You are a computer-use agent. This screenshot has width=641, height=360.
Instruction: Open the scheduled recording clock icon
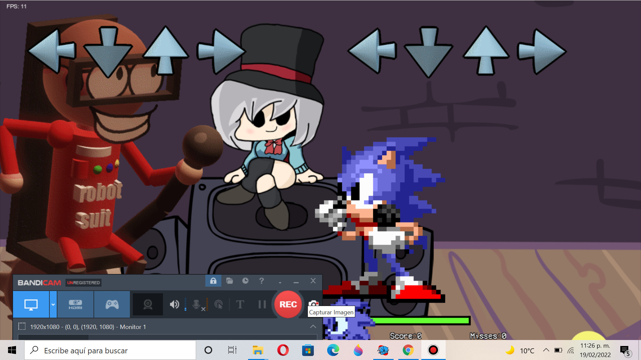(x=246, y=281)
